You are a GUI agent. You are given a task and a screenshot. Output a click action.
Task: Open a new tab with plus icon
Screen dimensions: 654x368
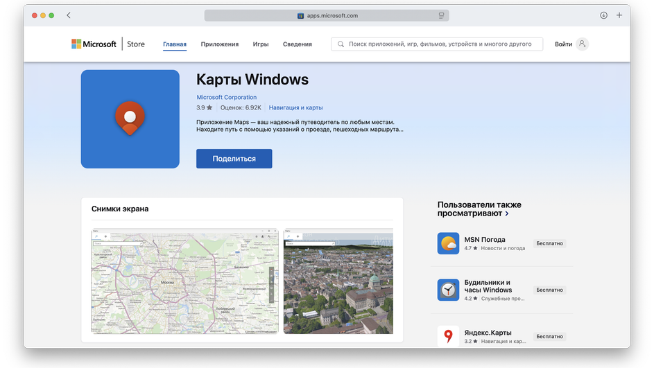click(x=619, y=15)
